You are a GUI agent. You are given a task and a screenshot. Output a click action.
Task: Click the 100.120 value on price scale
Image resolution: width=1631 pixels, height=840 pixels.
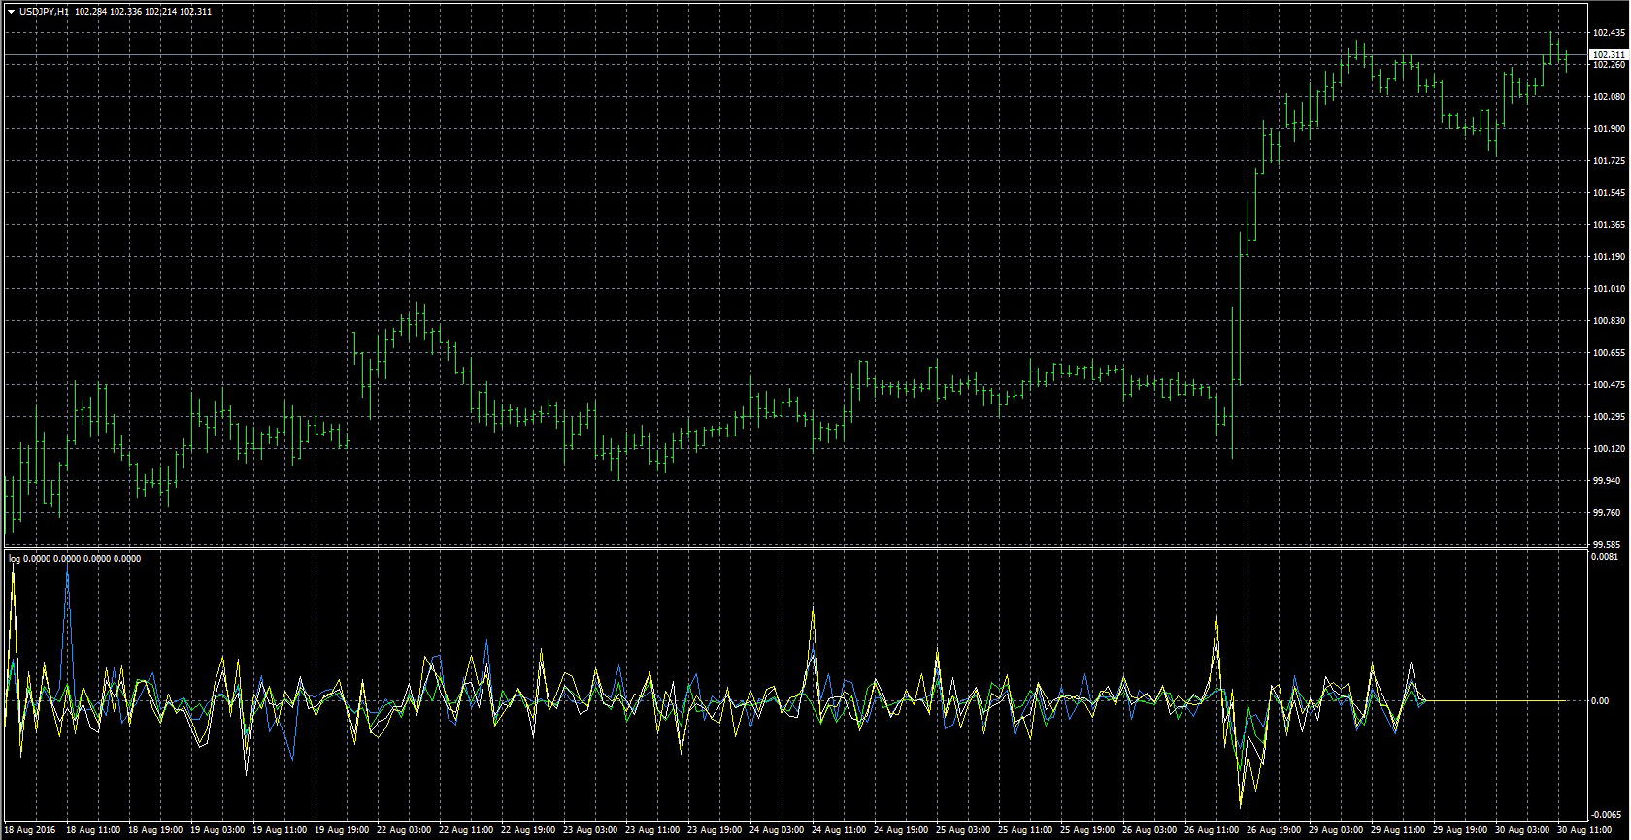pos(1608,449)
